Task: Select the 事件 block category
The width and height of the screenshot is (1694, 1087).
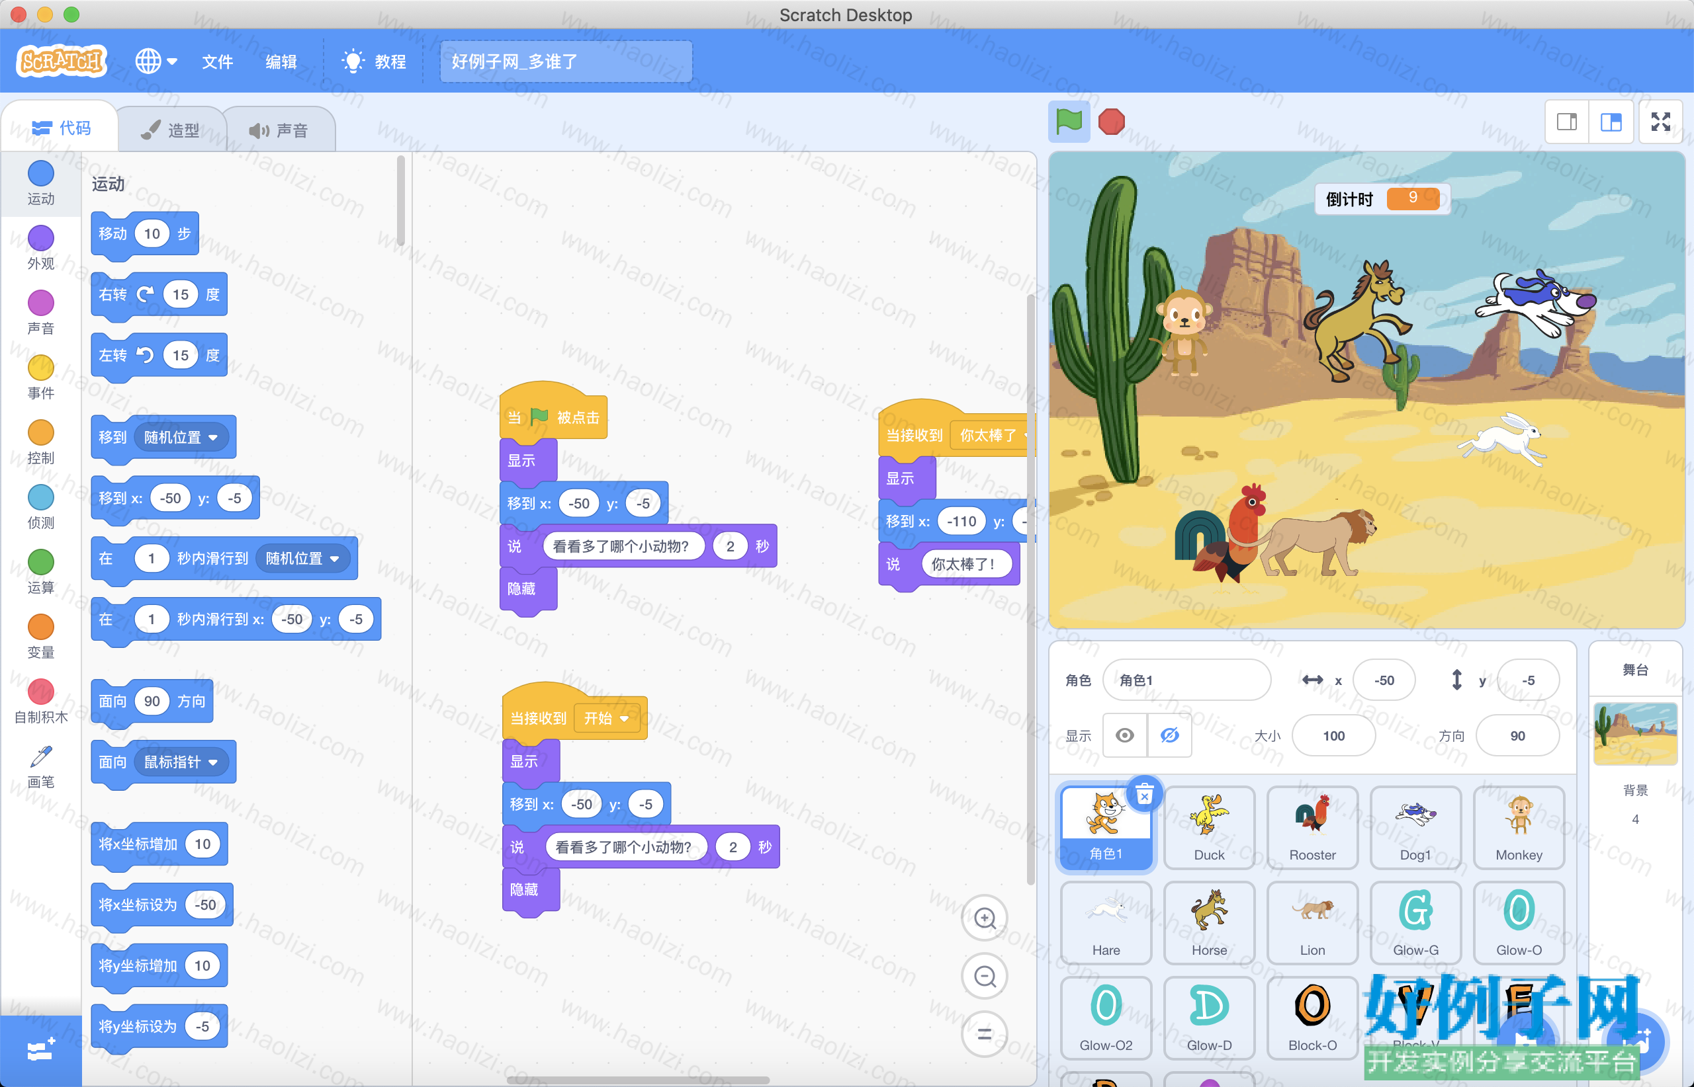Action: click(x=41, y=378)
